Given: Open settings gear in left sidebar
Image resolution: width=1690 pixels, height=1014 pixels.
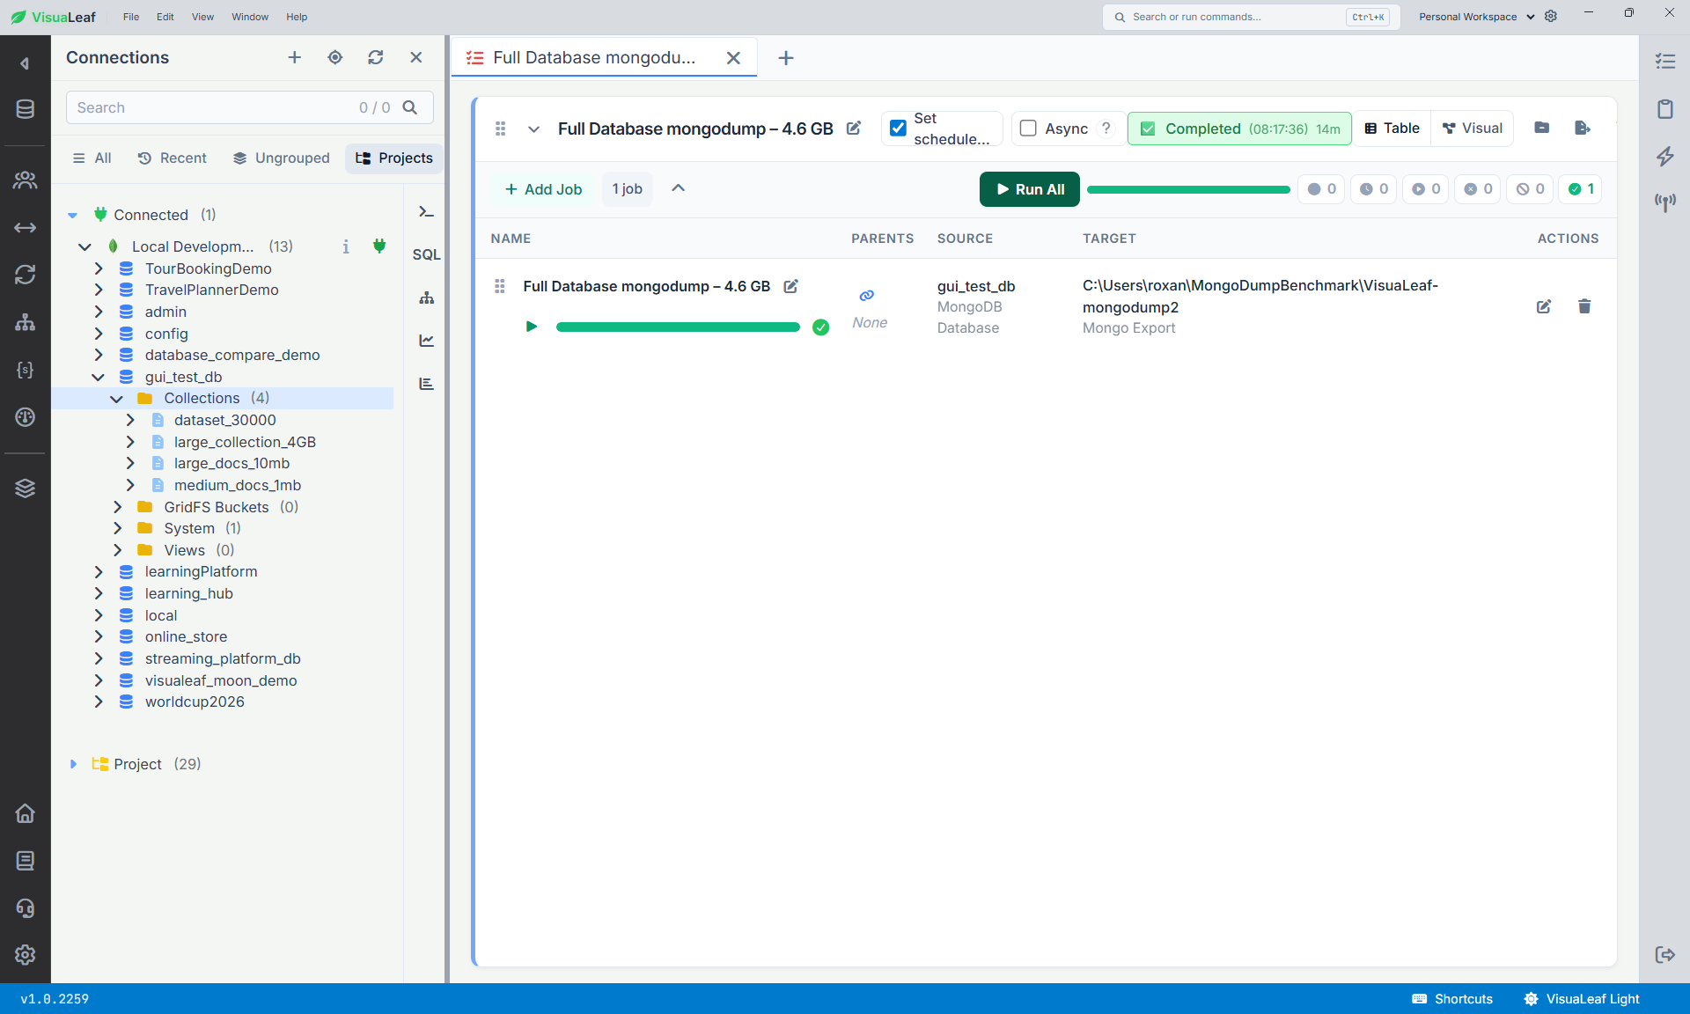Looking at the screenshot, I should 25,955.
